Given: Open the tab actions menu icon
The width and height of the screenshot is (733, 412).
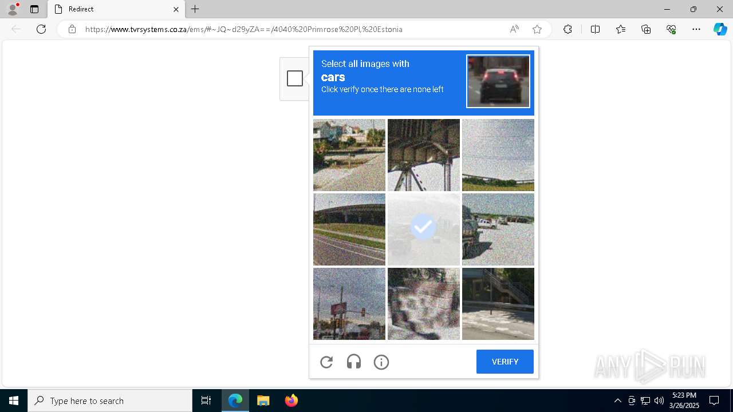Looking at the screenshot, I should pyautogui.click(x=34, y=9).
